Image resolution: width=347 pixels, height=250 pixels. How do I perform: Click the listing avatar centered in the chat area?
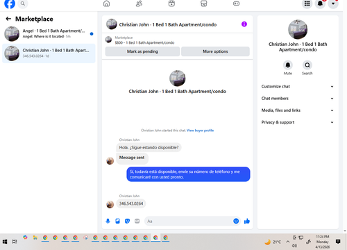click(178, 78)
